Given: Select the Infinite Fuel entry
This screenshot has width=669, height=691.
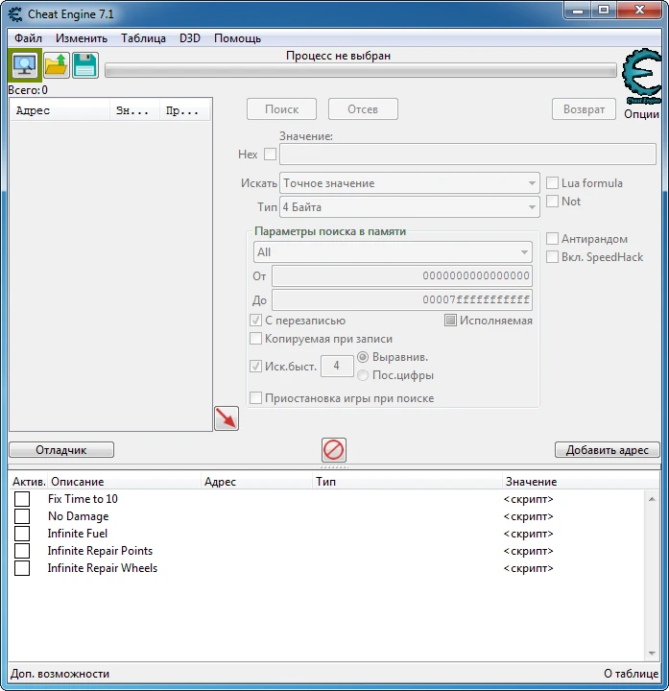Looking at the screenshot, I should (x=78, y=534).
